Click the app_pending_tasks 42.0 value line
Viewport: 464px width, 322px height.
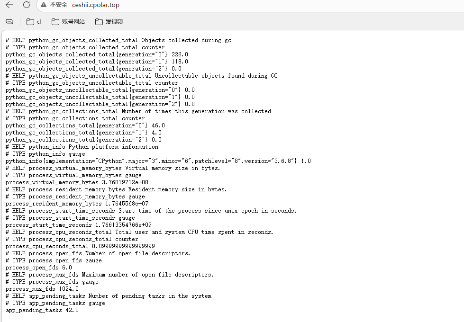pyautogui.click(x=42, y=310)
